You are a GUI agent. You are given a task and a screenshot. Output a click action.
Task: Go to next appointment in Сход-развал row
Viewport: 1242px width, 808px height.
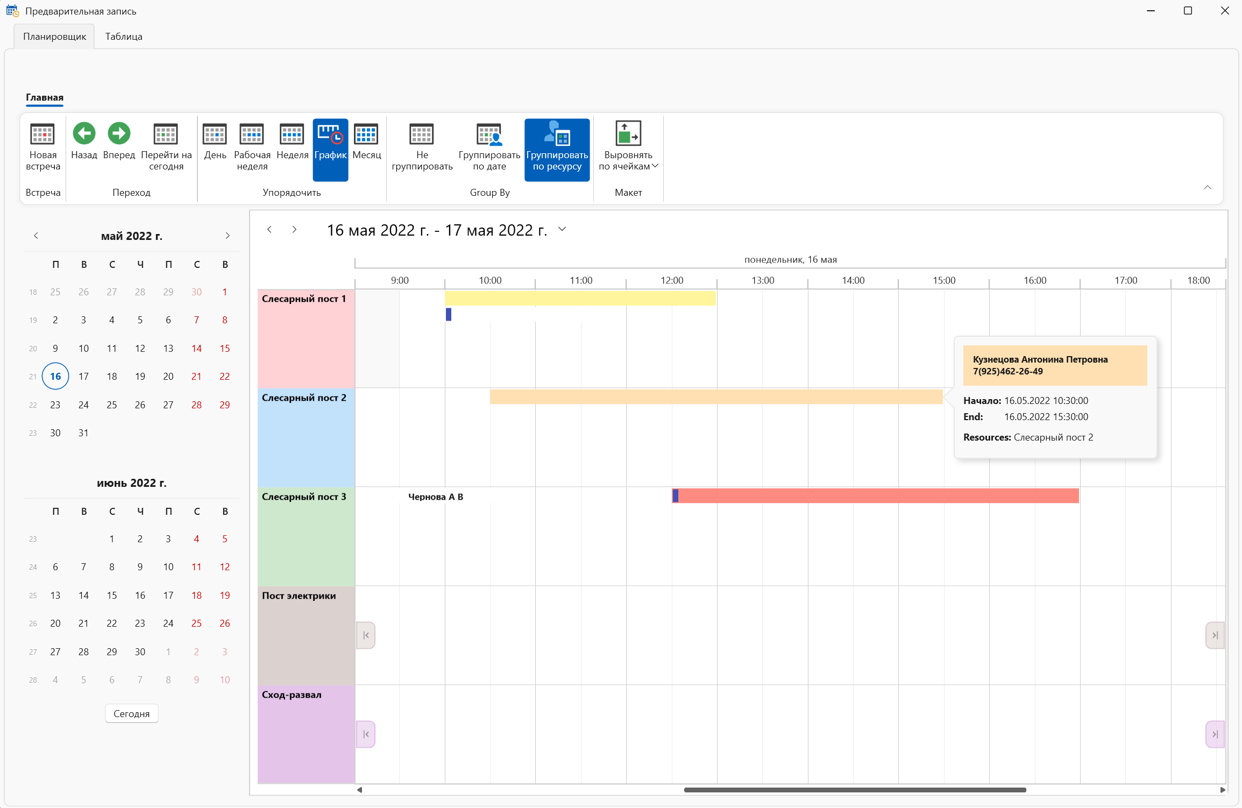click(1215, 734)
